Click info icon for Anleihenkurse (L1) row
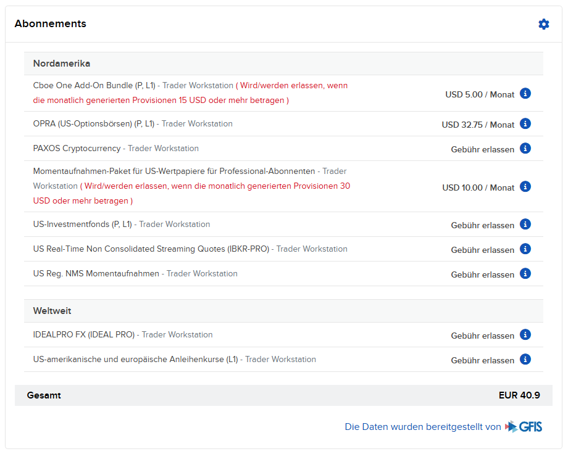This screenshot has width=568, height=454. coord(525,359)
